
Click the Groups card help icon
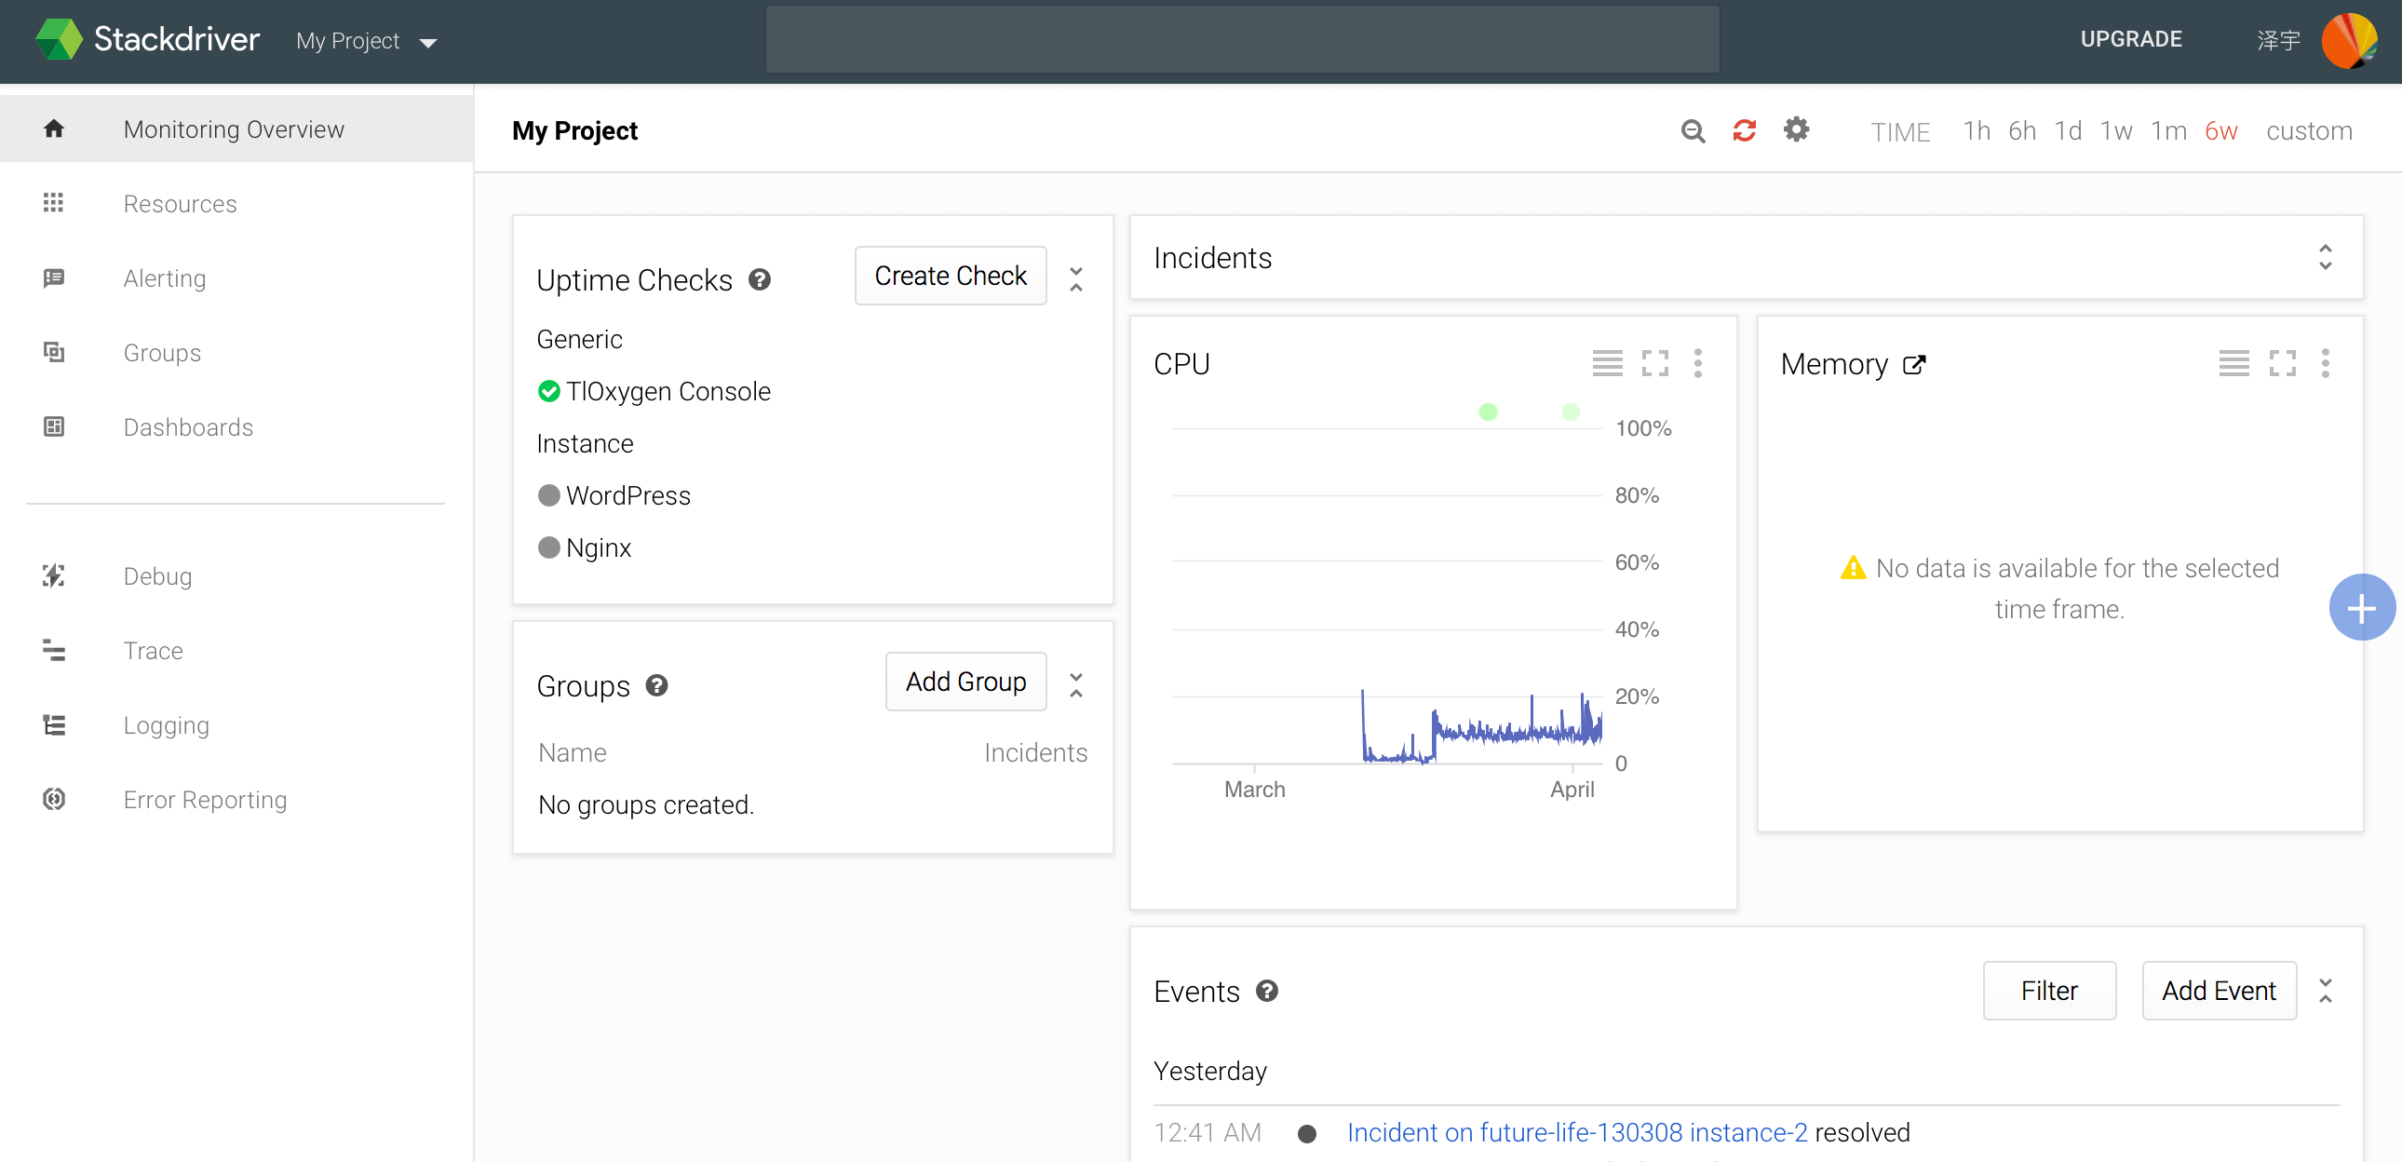[657, 685]
